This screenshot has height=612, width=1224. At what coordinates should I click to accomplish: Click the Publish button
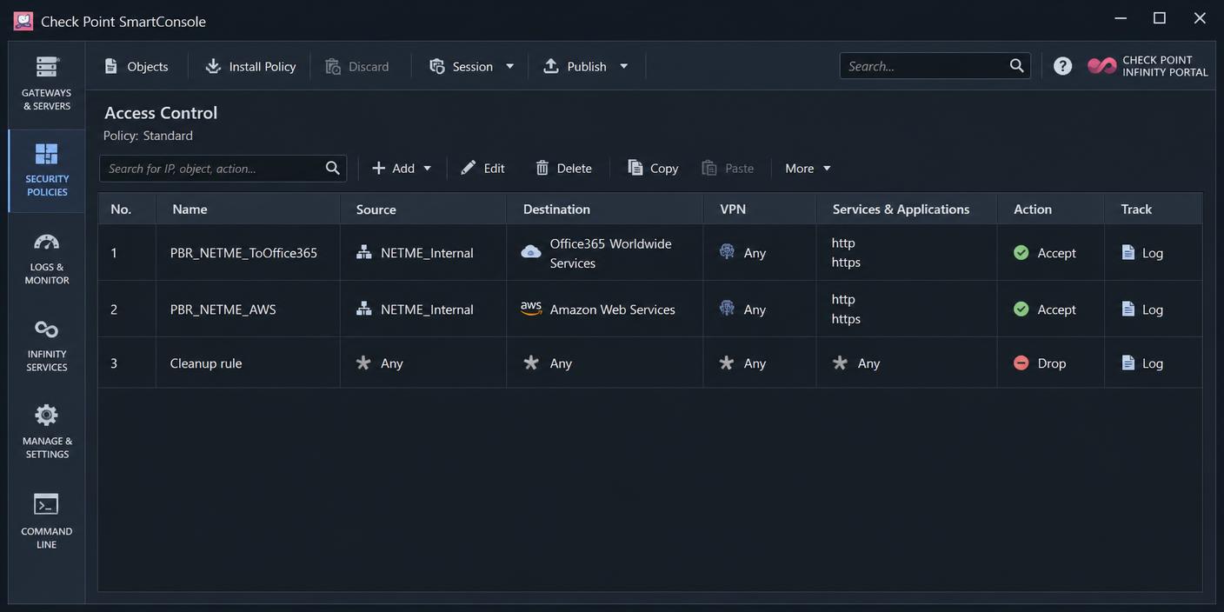tap(575, 66)
